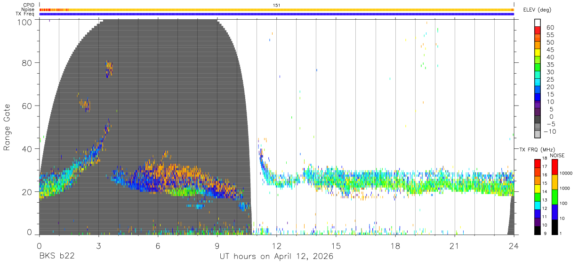
Task: Click the y-axis tick label 60
Action: pos(27,106)
